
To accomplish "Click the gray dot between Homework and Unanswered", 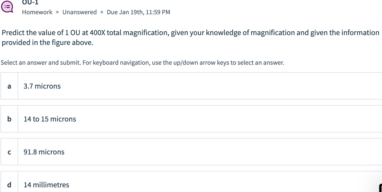I will (x=57, y=12).
